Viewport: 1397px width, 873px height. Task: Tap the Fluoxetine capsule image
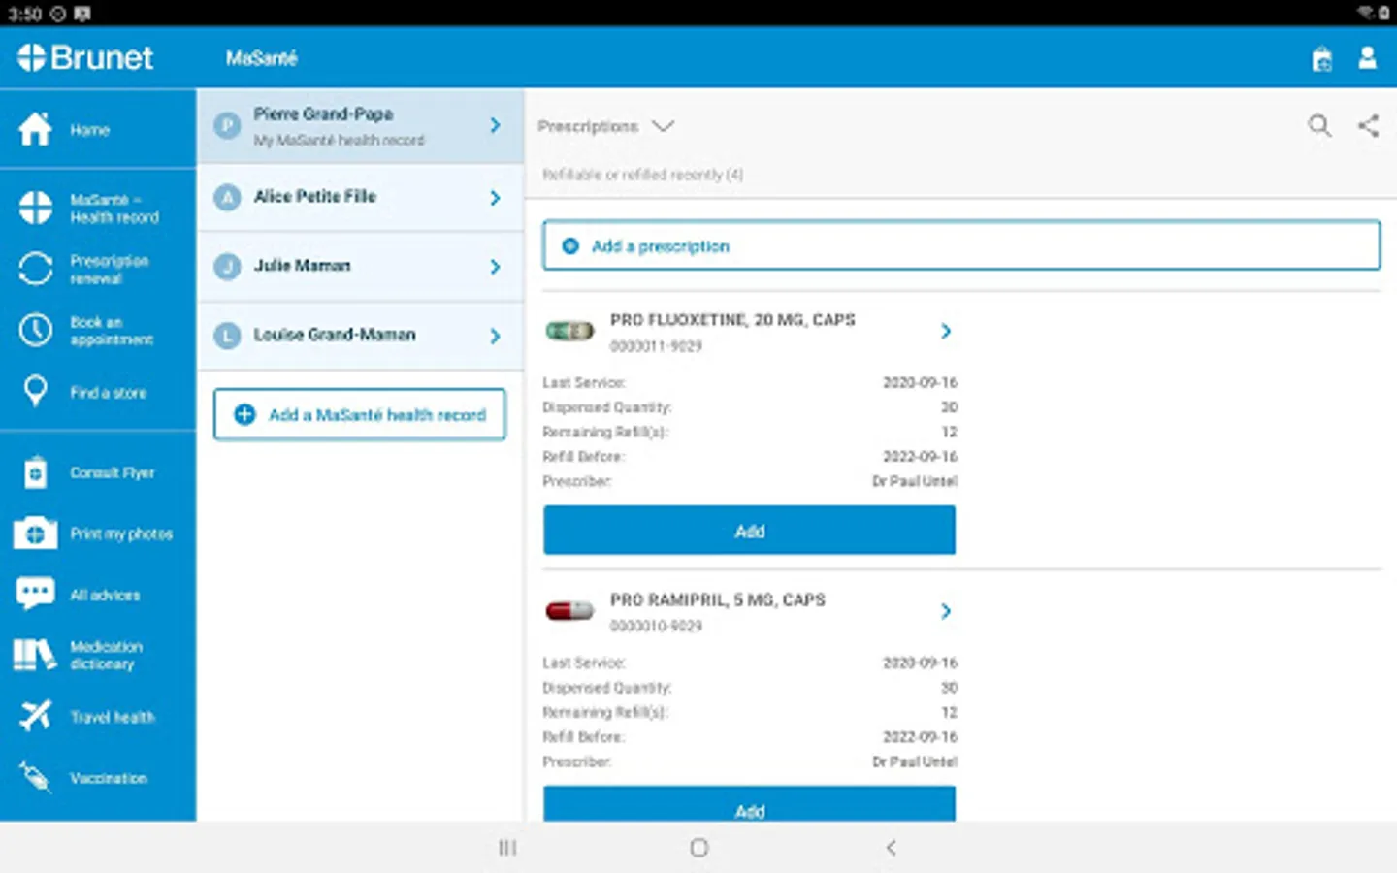(x=569, y=331)
